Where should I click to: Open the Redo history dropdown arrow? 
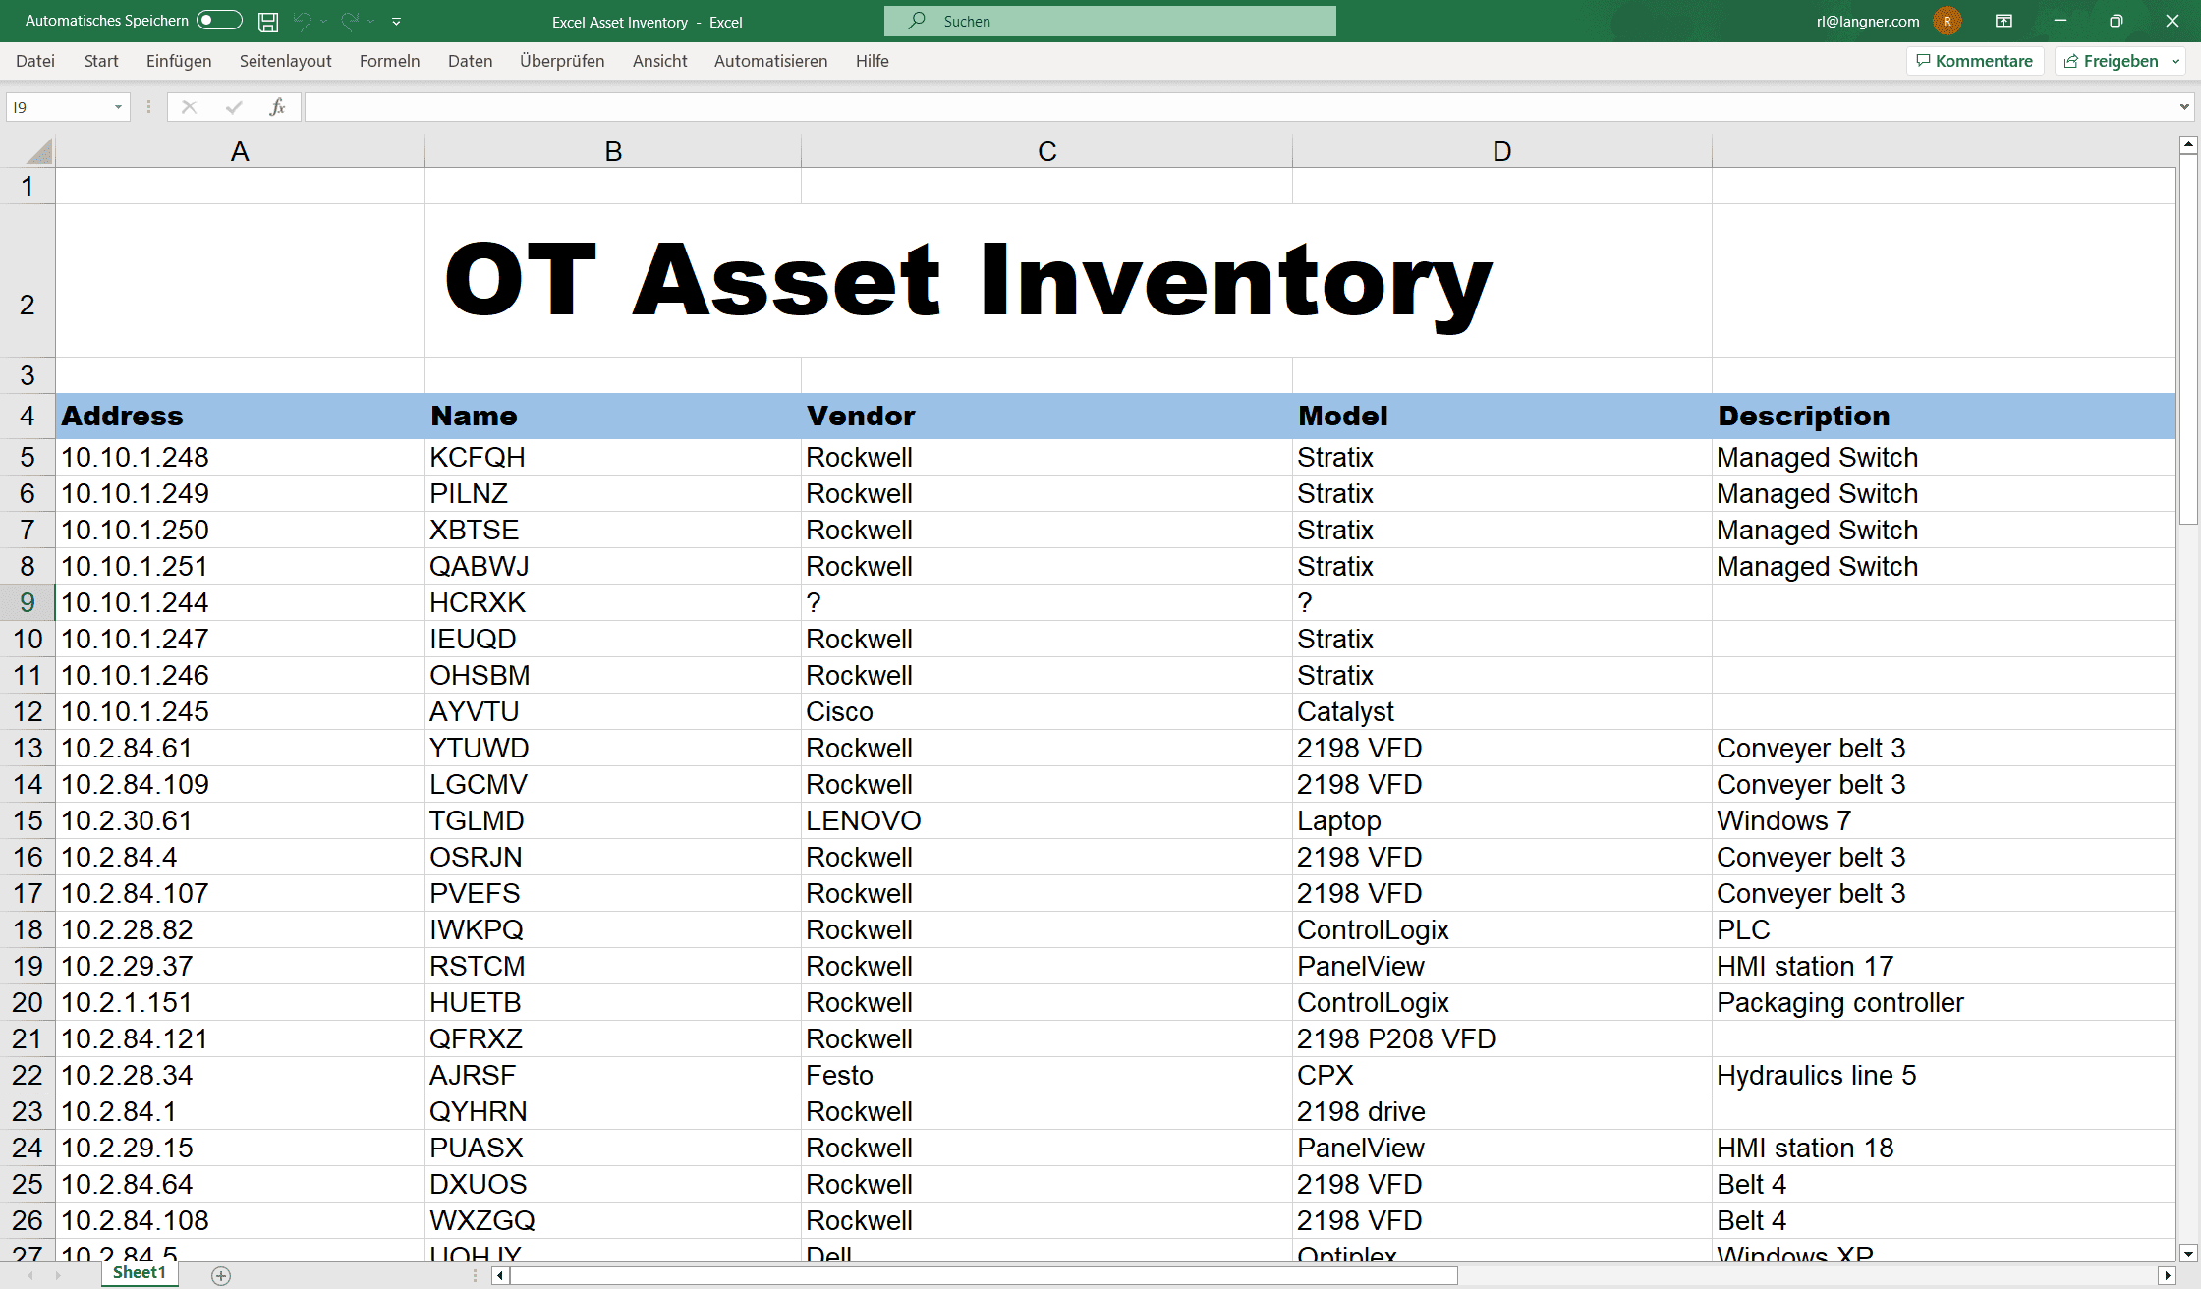pyautogui.click(x=371, y=21)
